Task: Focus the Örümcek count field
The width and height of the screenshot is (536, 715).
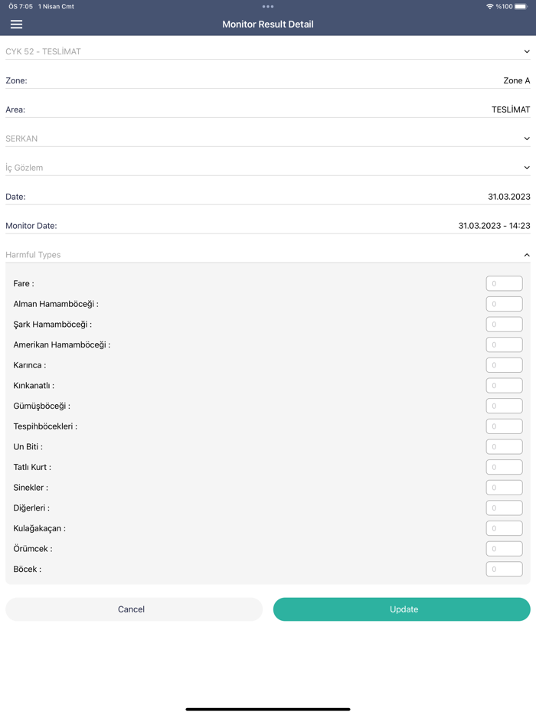Action: [504, 549]
